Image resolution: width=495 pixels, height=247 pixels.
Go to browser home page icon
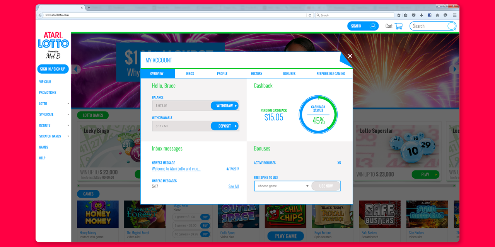tap(437, 15)
